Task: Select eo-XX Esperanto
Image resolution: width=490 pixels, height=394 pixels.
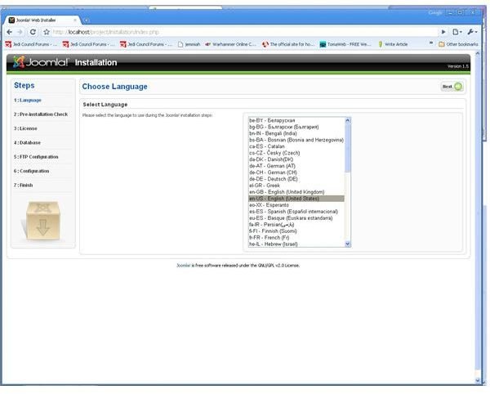Action: tap(296, 205)
